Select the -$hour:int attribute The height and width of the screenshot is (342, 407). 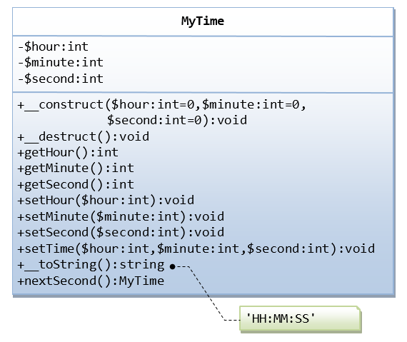click(x=54, y=46)
